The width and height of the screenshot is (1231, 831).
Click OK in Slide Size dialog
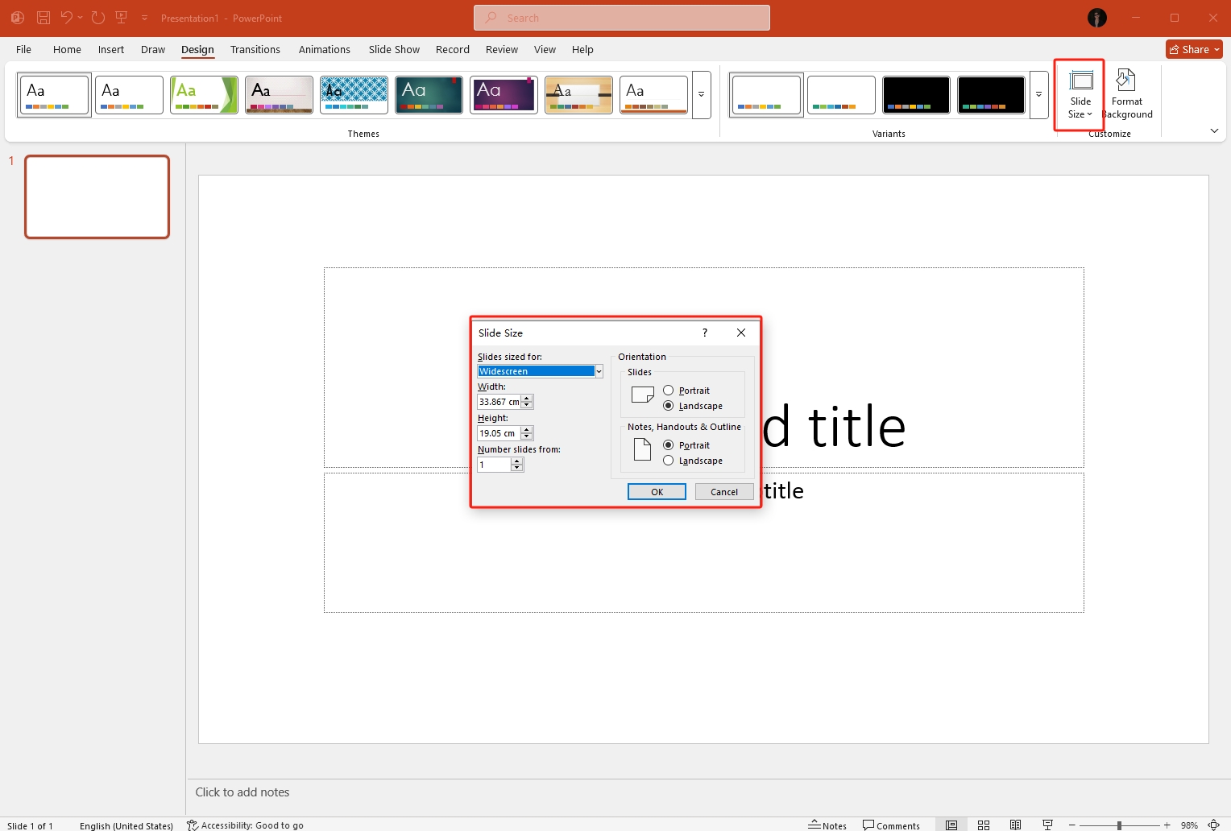point(657,492)
